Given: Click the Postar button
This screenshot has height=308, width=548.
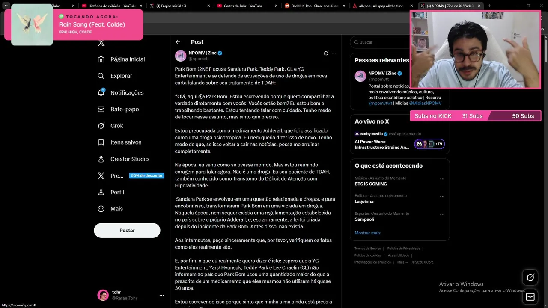Looking at the screenshot, I should pos(127,230).
